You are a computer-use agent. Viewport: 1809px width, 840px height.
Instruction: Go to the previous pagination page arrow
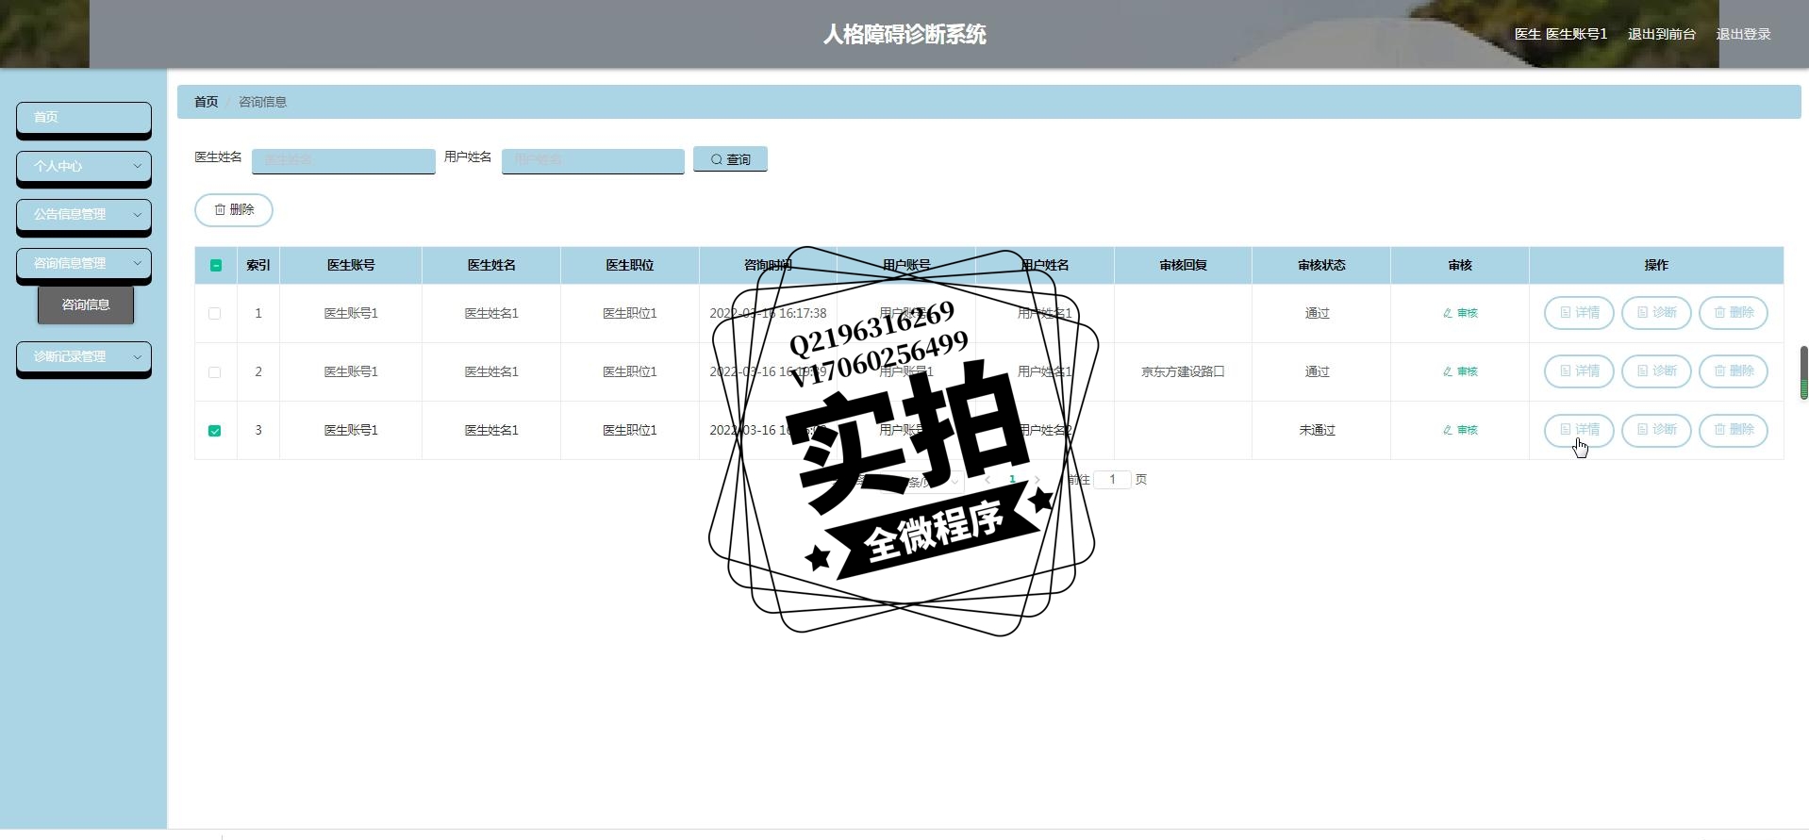pos(987,480)
